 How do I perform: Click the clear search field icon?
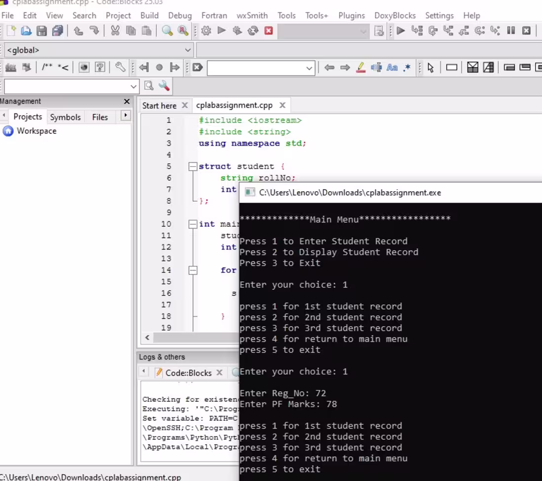pyautogui.click(x=198, y=68)
